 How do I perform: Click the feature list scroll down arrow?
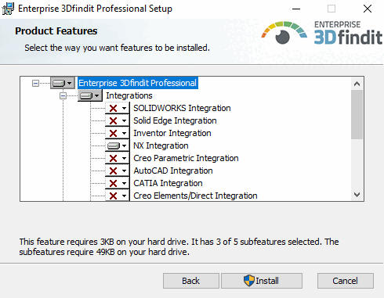click(x=357, y=195)
